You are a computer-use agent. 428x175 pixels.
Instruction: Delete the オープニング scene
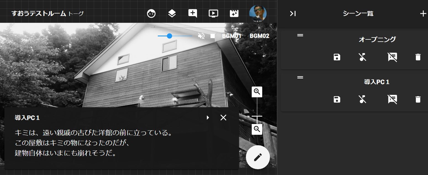tap(418, 57)
